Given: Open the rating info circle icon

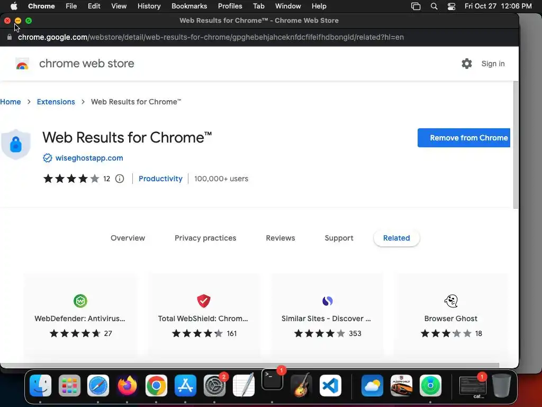Looking at the screenshot, I should pyautogui.click(x=120, y=179).
